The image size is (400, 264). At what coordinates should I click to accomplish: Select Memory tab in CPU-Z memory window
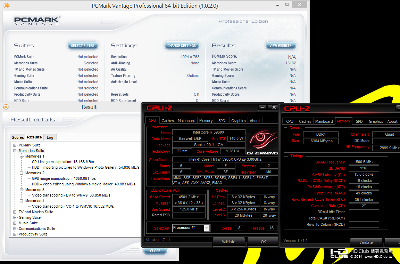[x=343, y=121]
